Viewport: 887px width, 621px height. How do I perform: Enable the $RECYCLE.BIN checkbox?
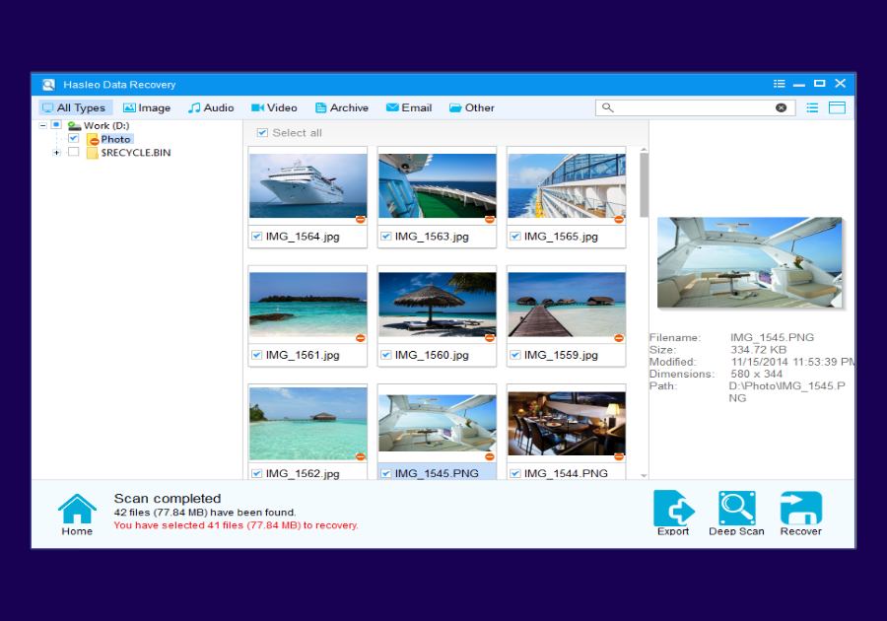pos(72,153)
